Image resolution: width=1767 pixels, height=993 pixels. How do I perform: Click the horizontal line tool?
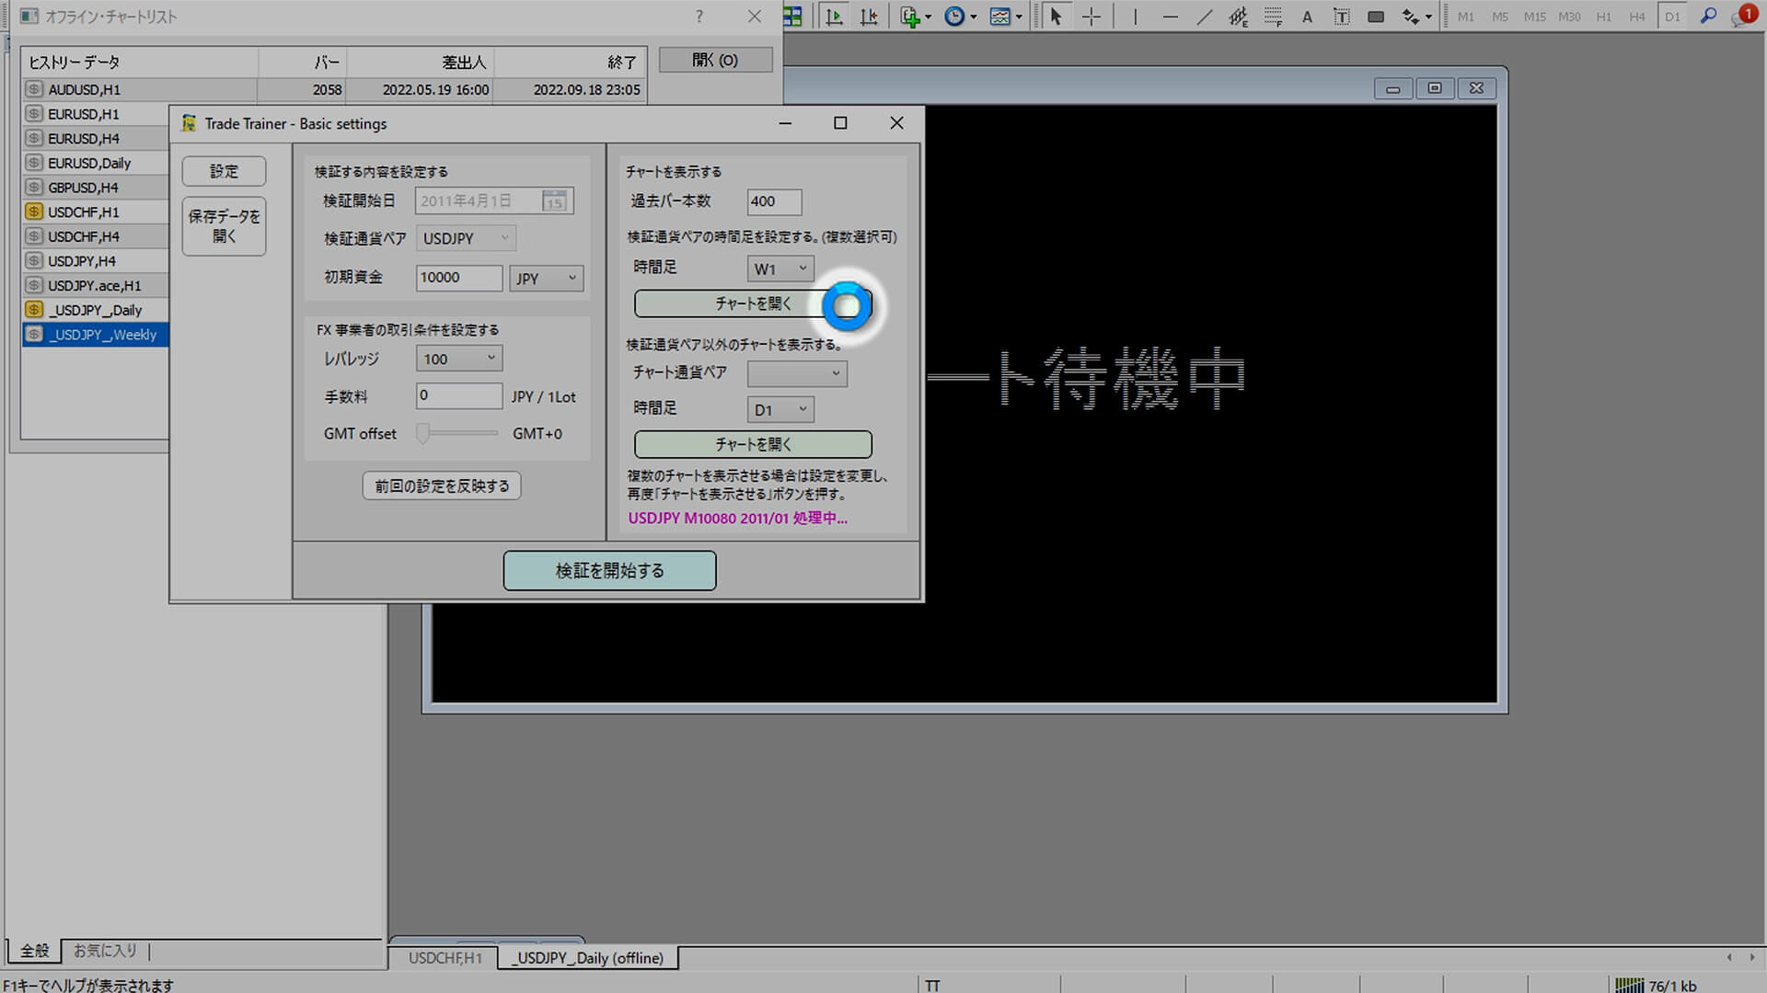pyautogui.click(x=1170, y=17)
